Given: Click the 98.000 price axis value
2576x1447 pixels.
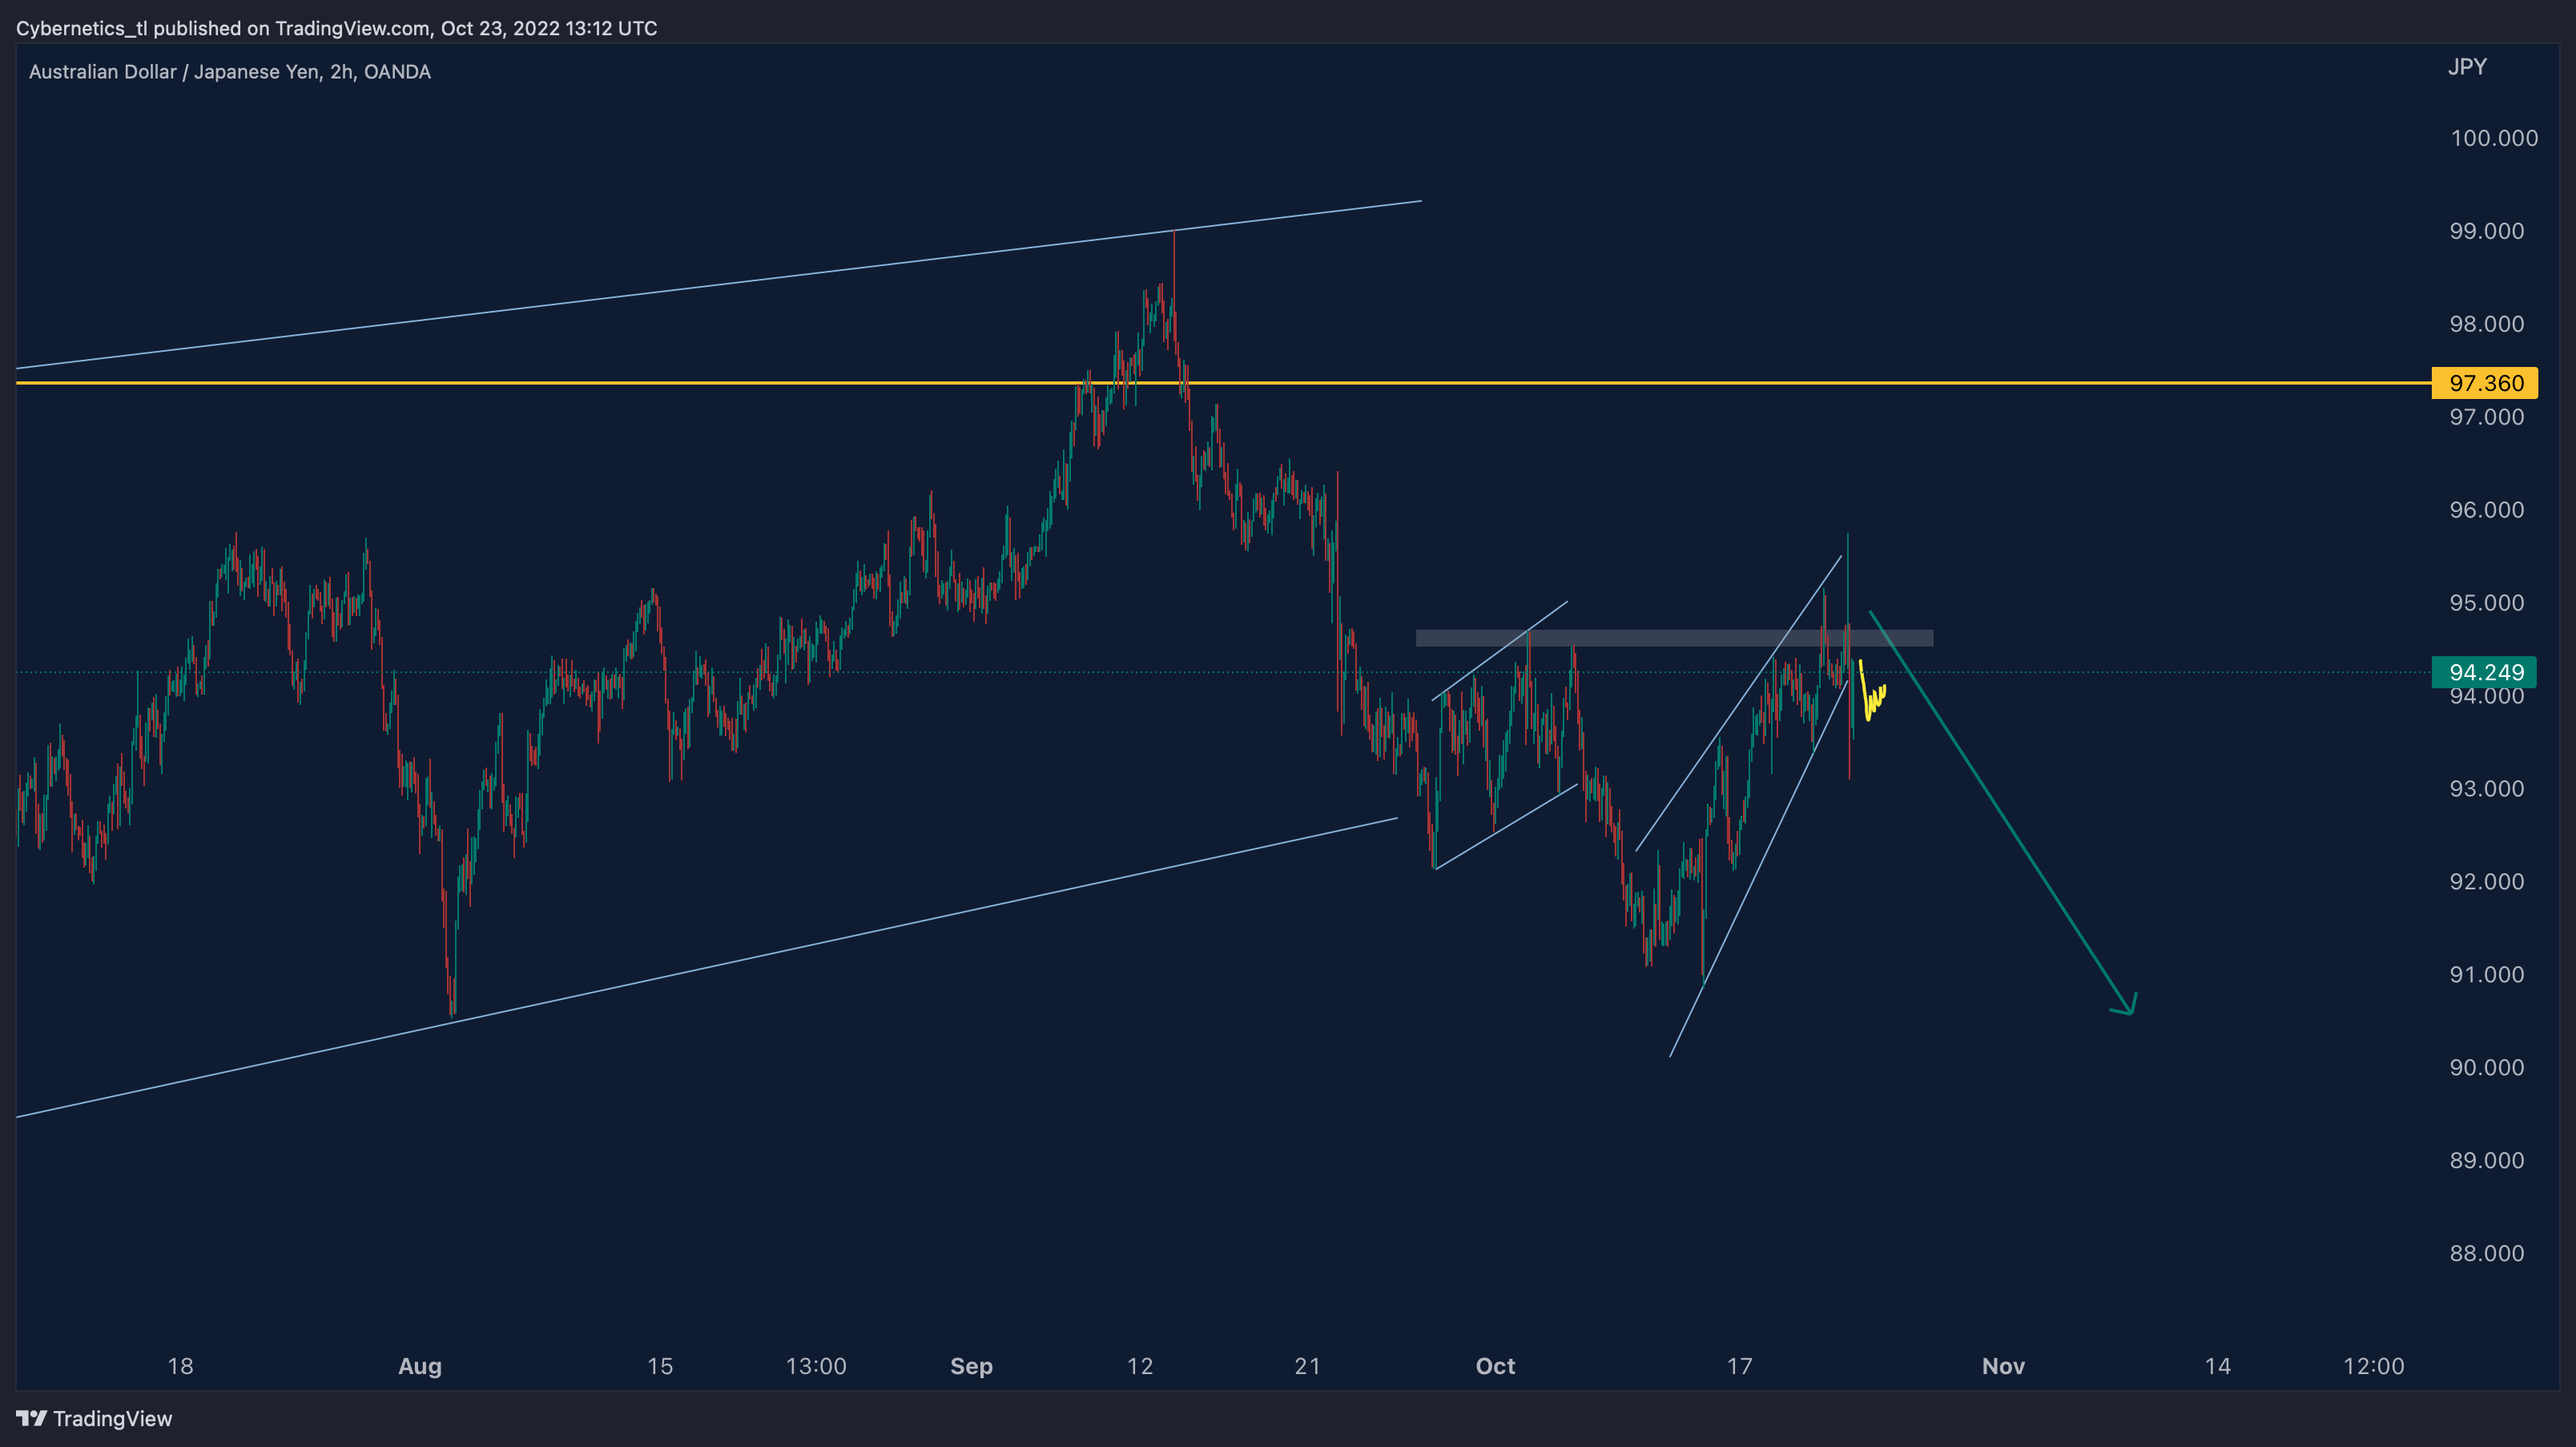Looking at the screenshot, I should 2486,324.
